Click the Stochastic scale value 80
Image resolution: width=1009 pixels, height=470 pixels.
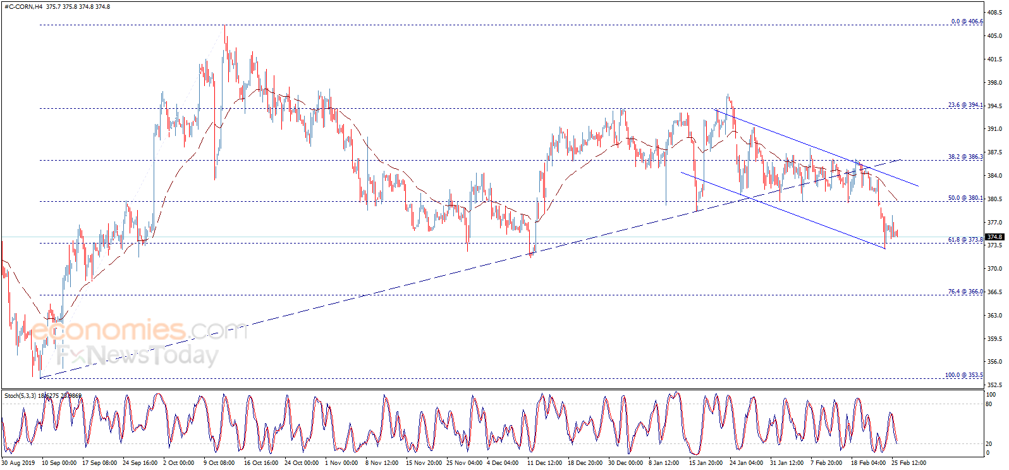click(x=989, y=404)
